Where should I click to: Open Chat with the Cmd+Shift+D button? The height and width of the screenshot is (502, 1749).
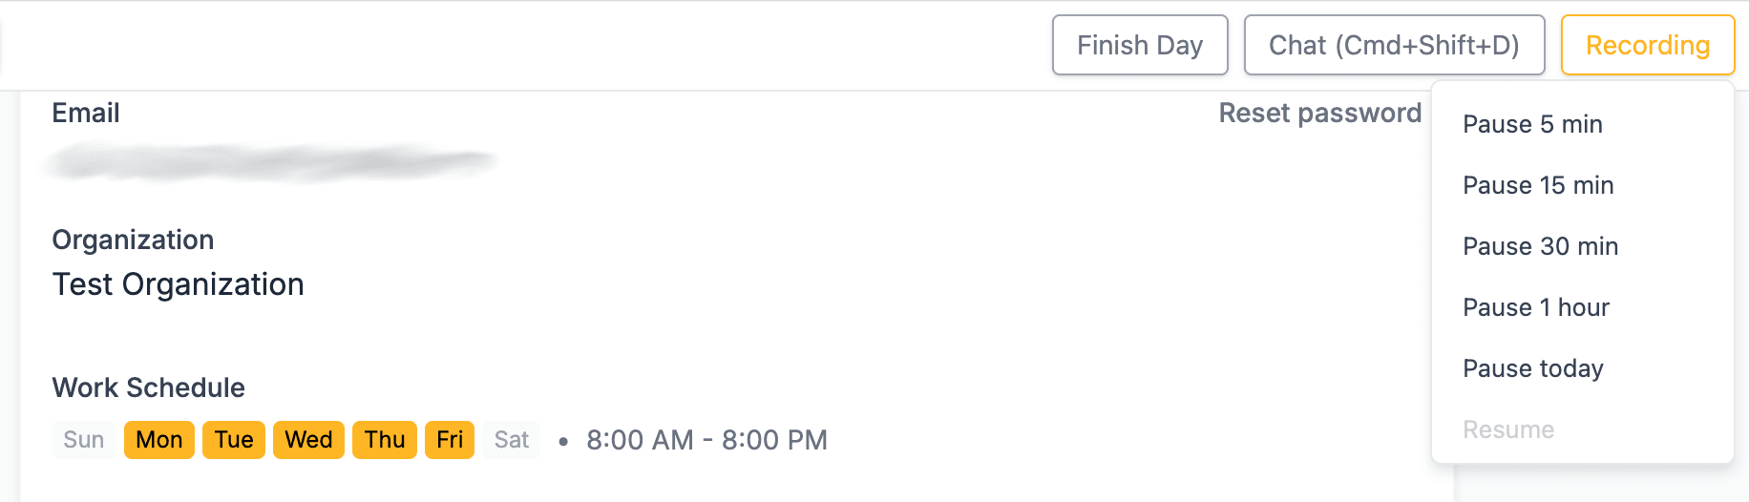1394,45
